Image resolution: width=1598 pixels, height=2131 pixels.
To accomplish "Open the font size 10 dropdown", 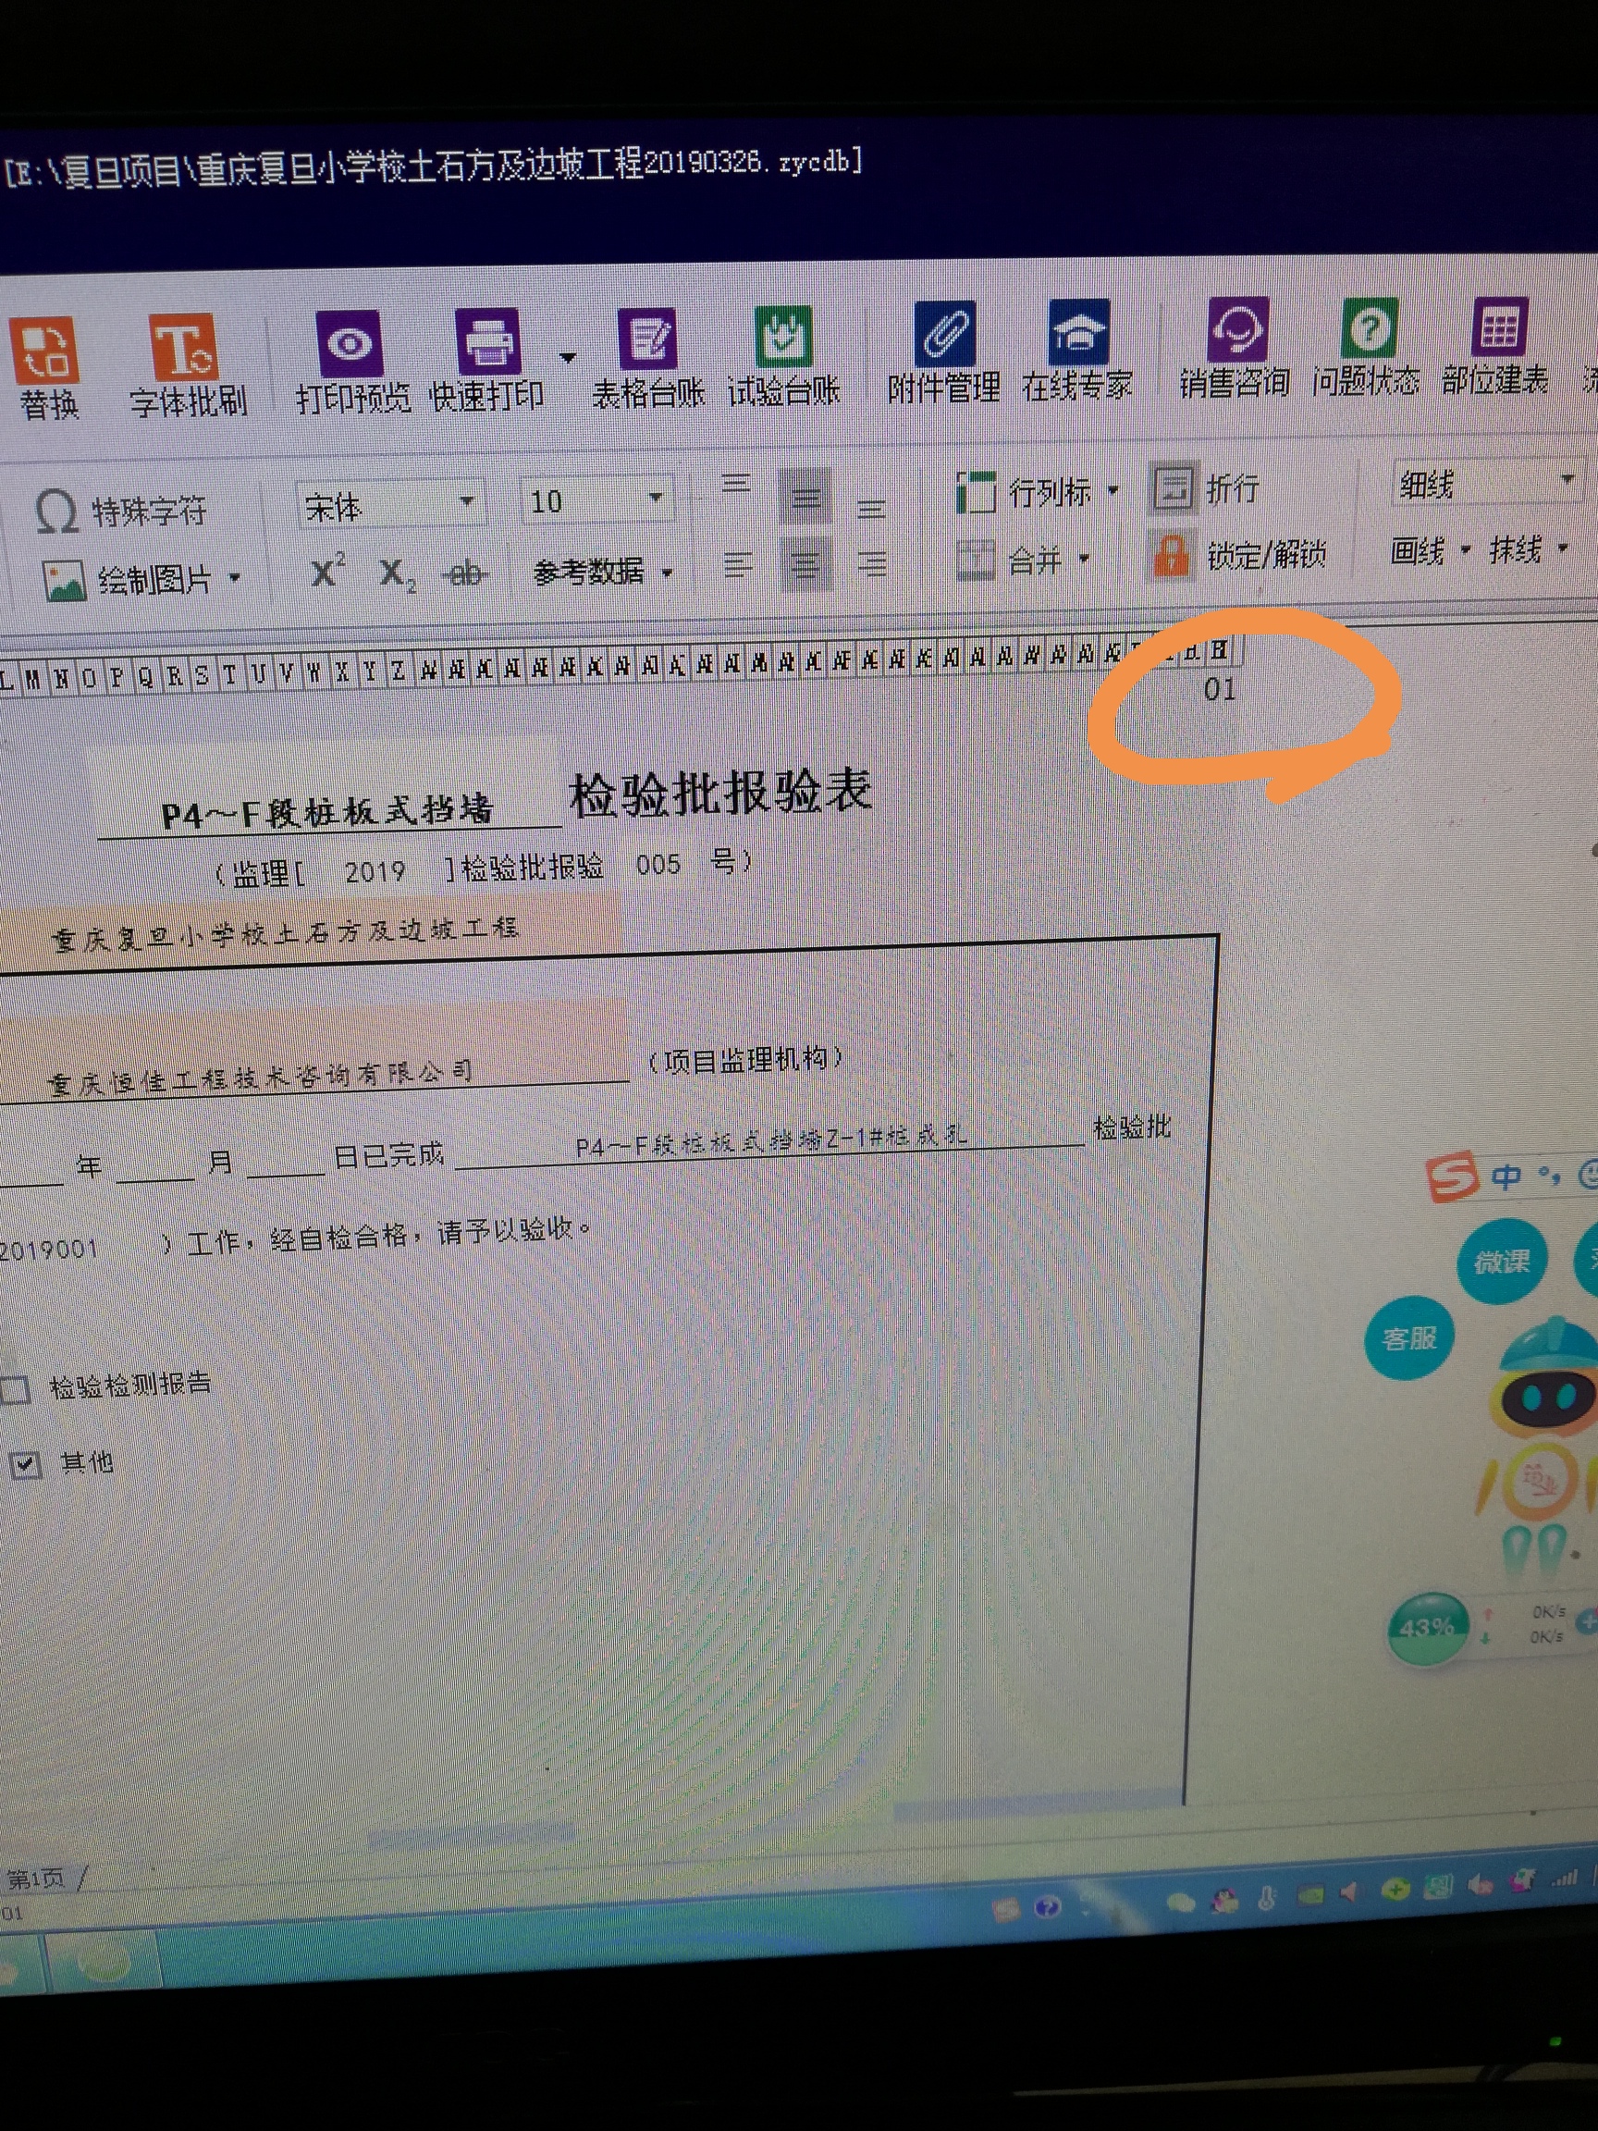I will 655,499.
